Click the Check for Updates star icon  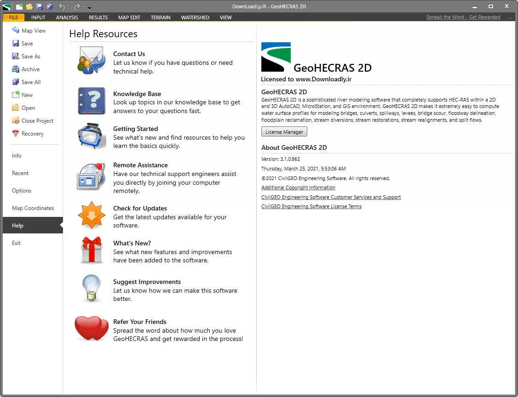pyautogui.click(x=92, y=216)
